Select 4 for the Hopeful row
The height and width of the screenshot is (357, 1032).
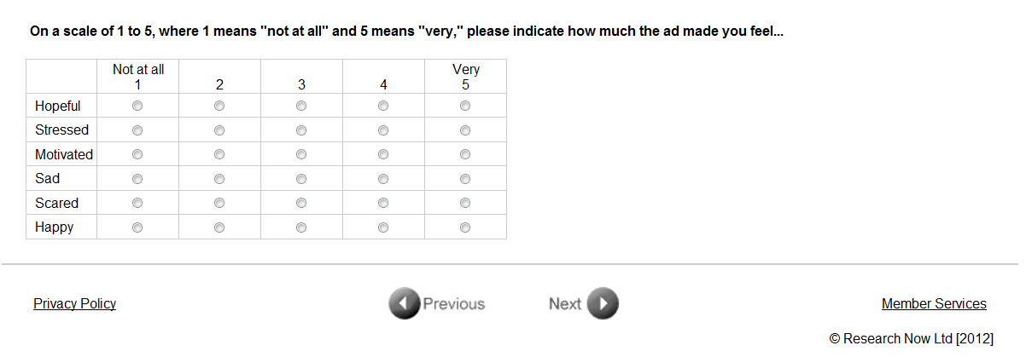tap(383, 107)
